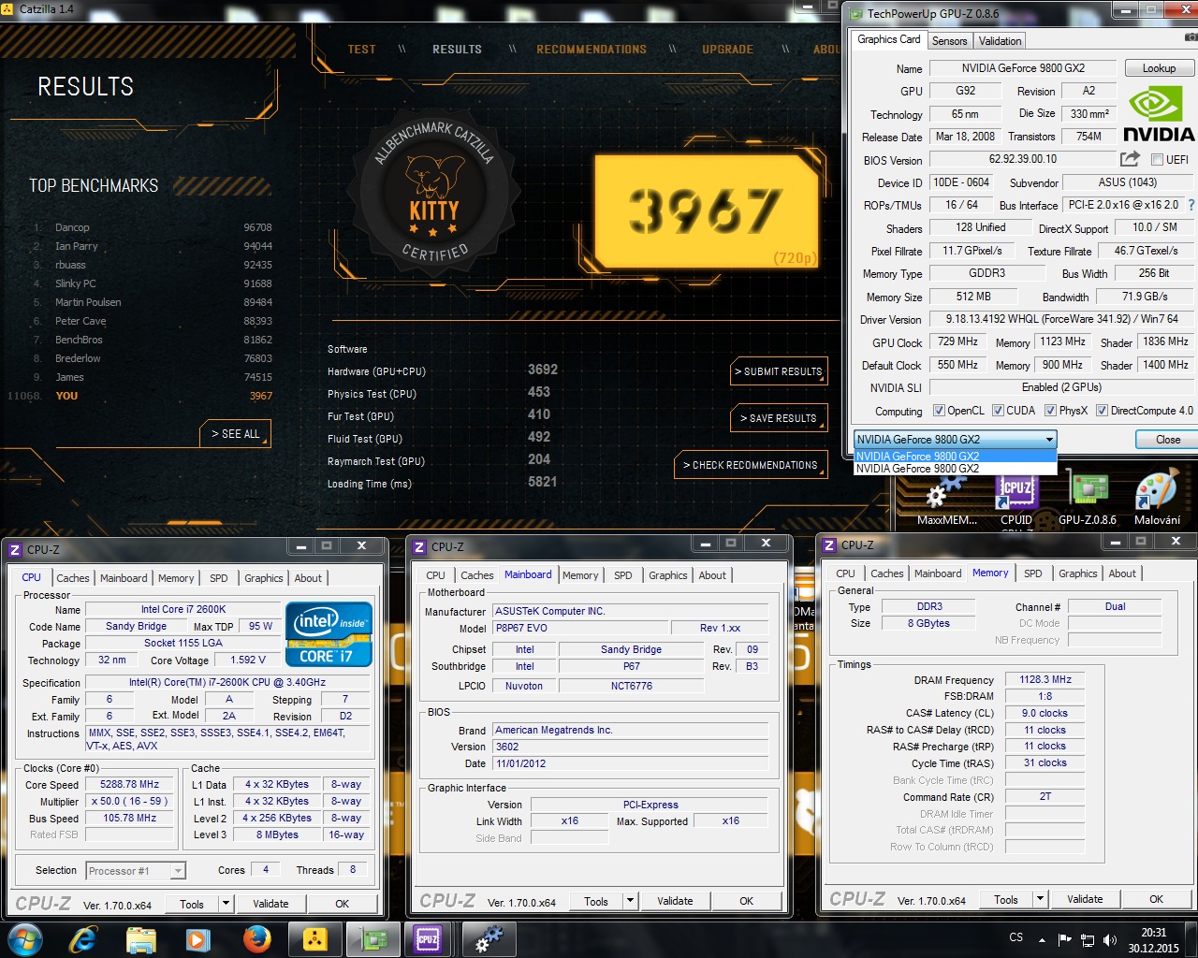The height and width of the screenshot is (958, 1198).
Task: Click the Bus Interface question mark icon
Action: [x=1191, y=205]
